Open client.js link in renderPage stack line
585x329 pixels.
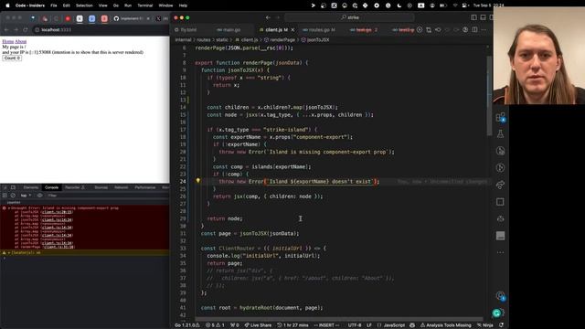(58, 247)
